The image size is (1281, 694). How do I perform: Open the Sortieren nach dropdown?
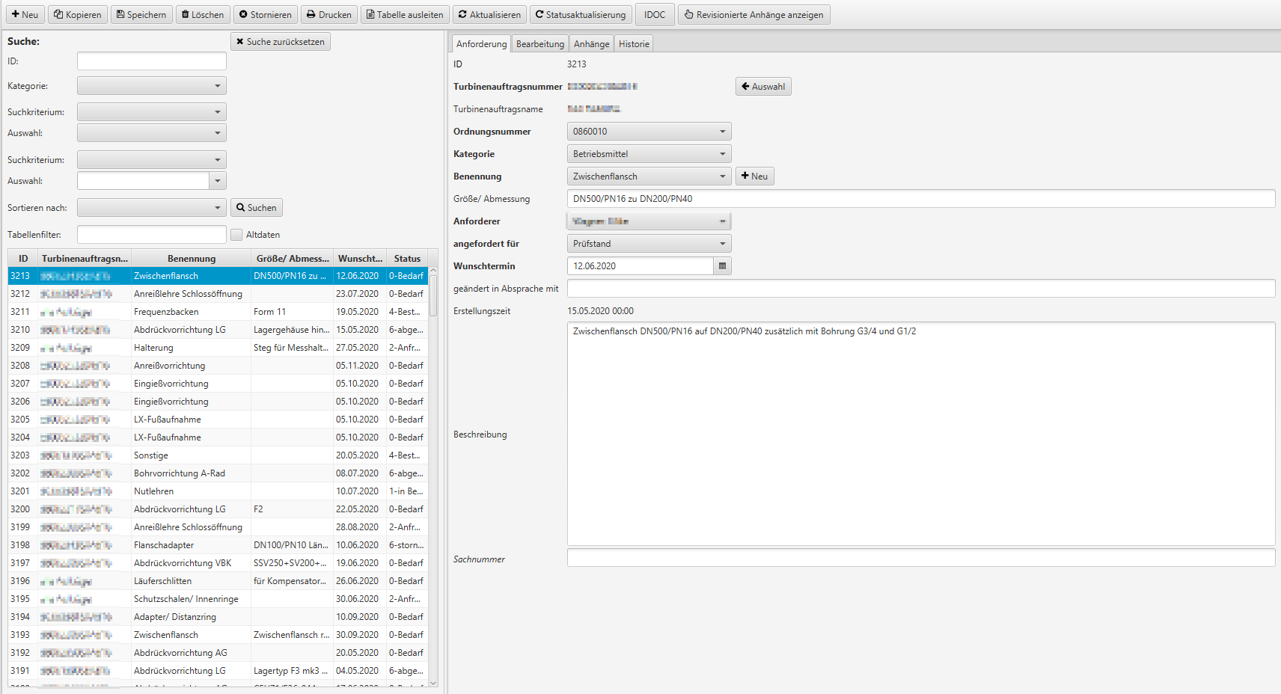[217, 208]
